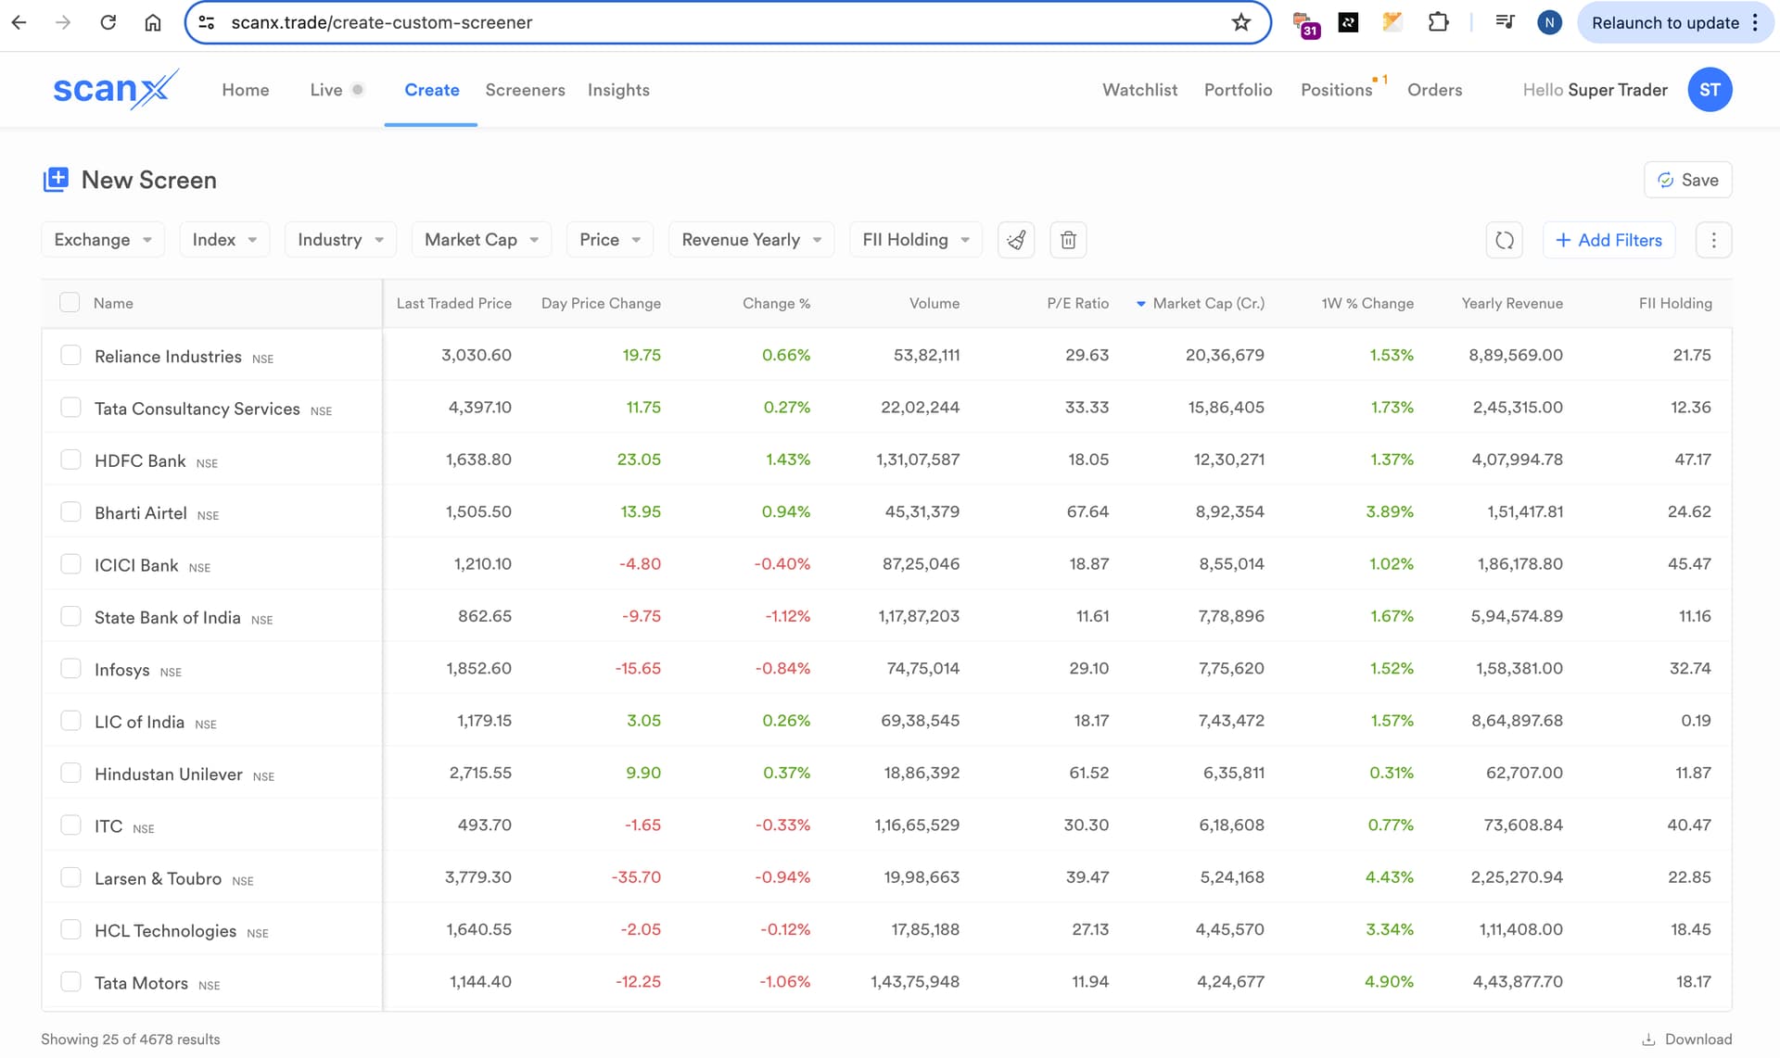Open the FII Holding filter dropdown

[x=915, y=240]
